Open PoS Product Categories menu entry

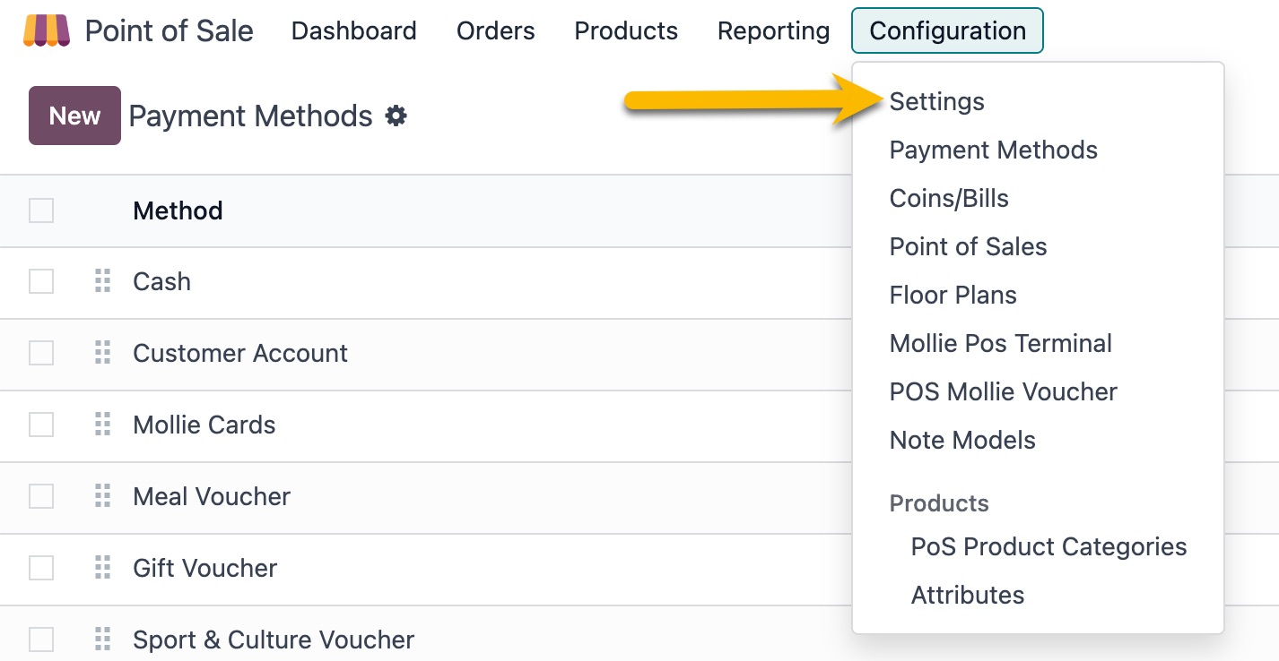(x=1048, y=547)
